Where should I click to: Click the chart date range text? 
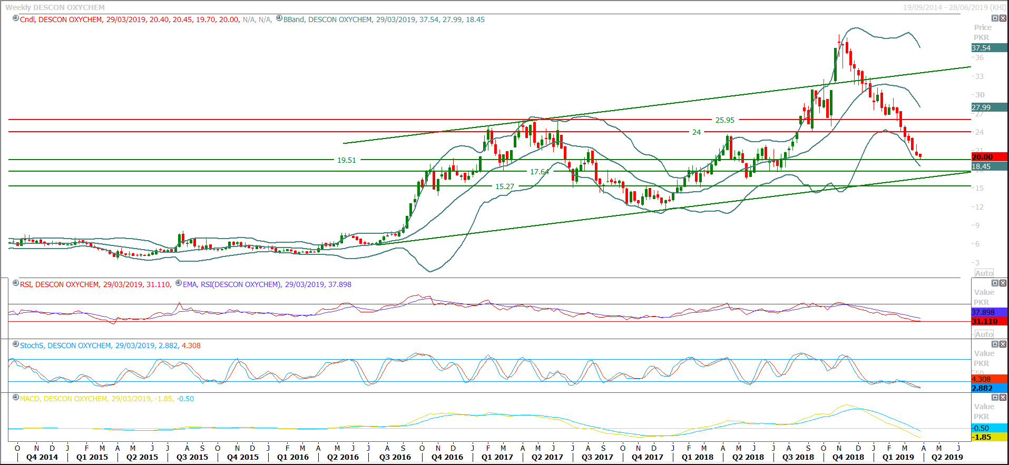pos(954,7)
